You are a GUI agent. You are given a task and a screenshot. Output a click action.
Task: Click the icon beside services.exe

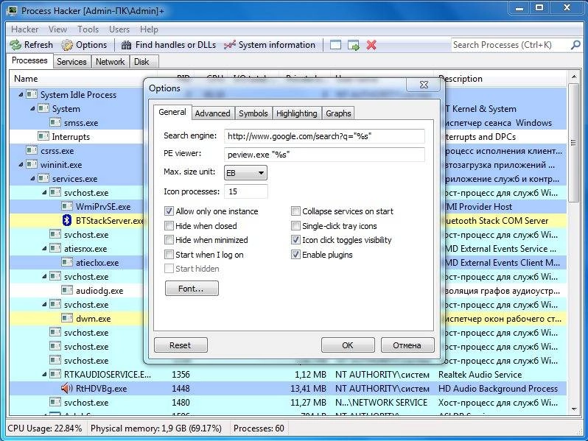pyautogui.click(x=43, y=178)
